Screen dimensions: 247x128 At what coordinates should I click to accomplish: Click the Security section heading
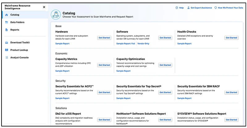pos(60,81)
